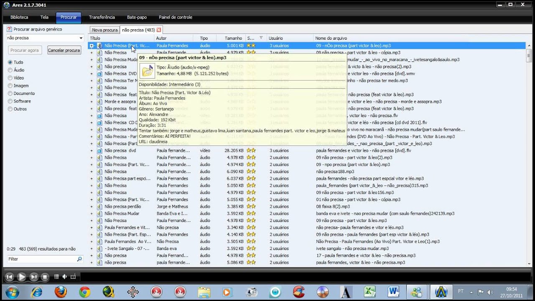Open Excel from the taskbar
Screen dimensions: 535x301
pos(370,292)
